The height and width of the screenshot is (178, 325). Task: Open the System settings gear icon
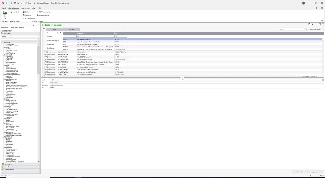click(x=24, y=12)
